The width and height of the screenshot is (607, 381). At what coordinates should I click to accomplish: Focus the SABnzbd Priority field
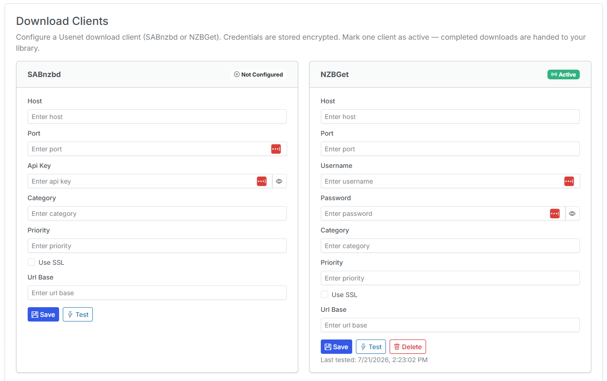tap(157, 246)
